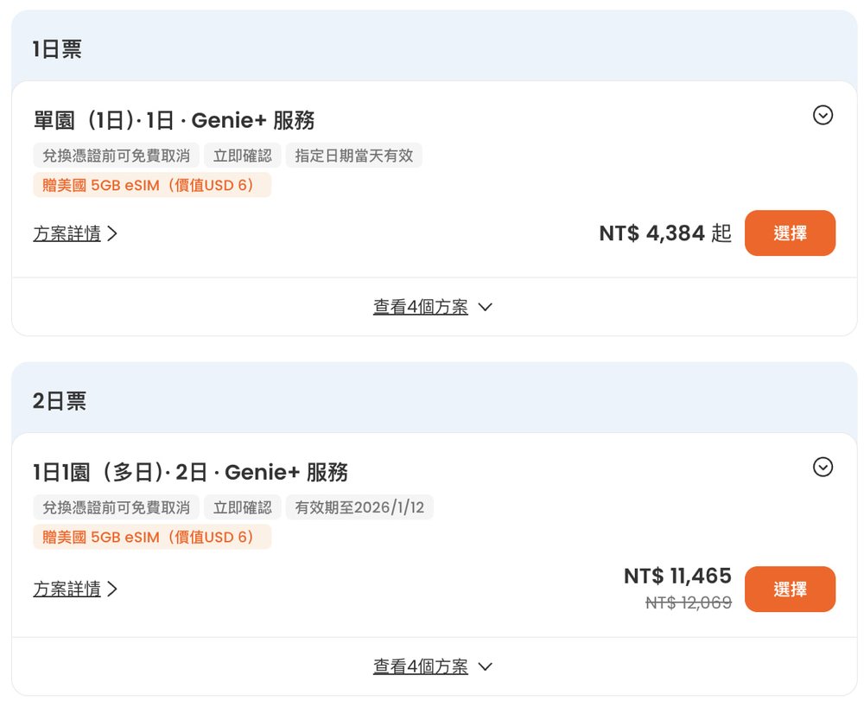Expand the 2-day Genie+ plan circle chevron

pyautogui.click(x=823, y=467)
